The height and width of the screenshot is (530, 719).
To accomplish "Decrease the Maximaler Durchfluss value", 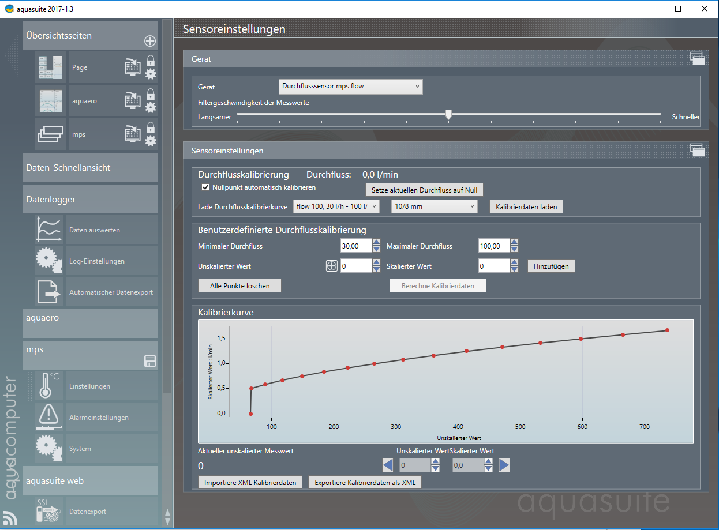I will pyautogui.click(x=514, y=249).
